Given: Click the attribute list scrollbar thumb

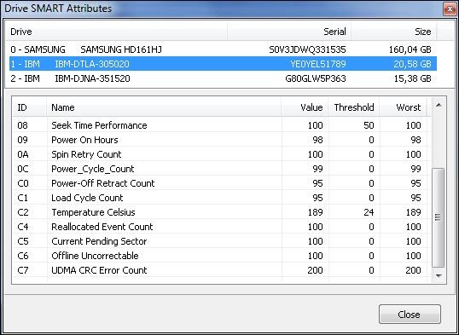Looking at the screenshot, I should coord(439,217).
